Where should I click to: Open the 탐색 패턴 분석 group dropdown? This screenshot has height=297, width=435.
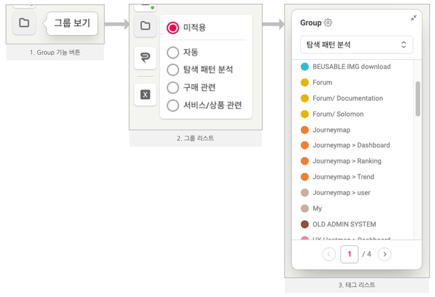coord(356,45)
